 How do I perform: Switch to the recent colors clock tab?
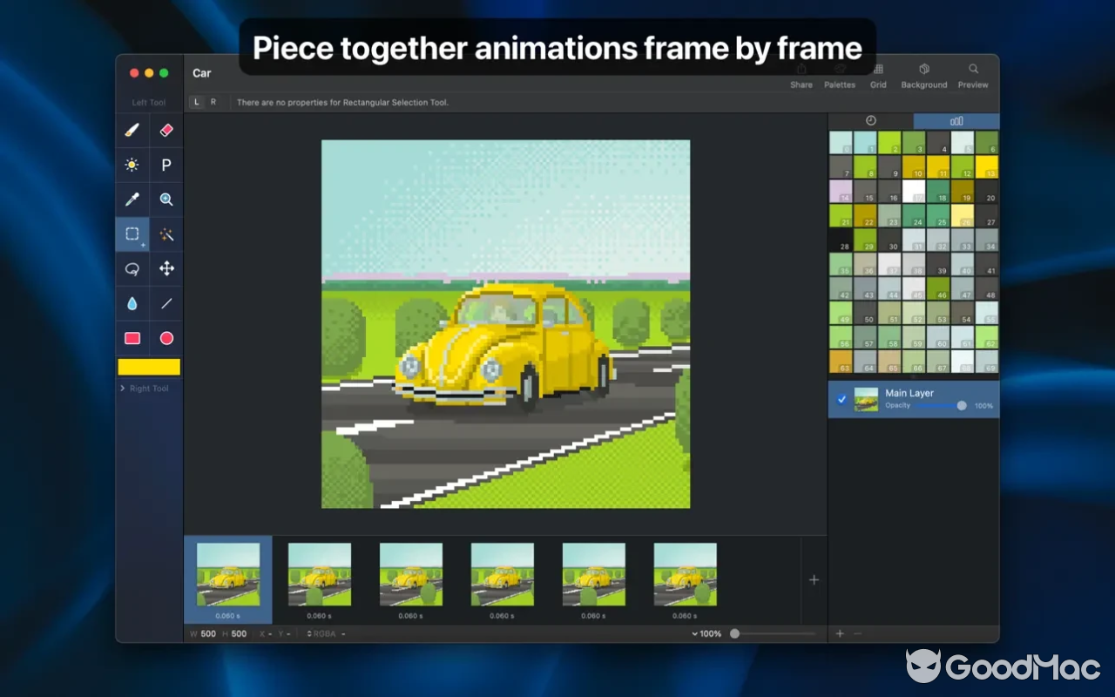click(x=868, y=120)
